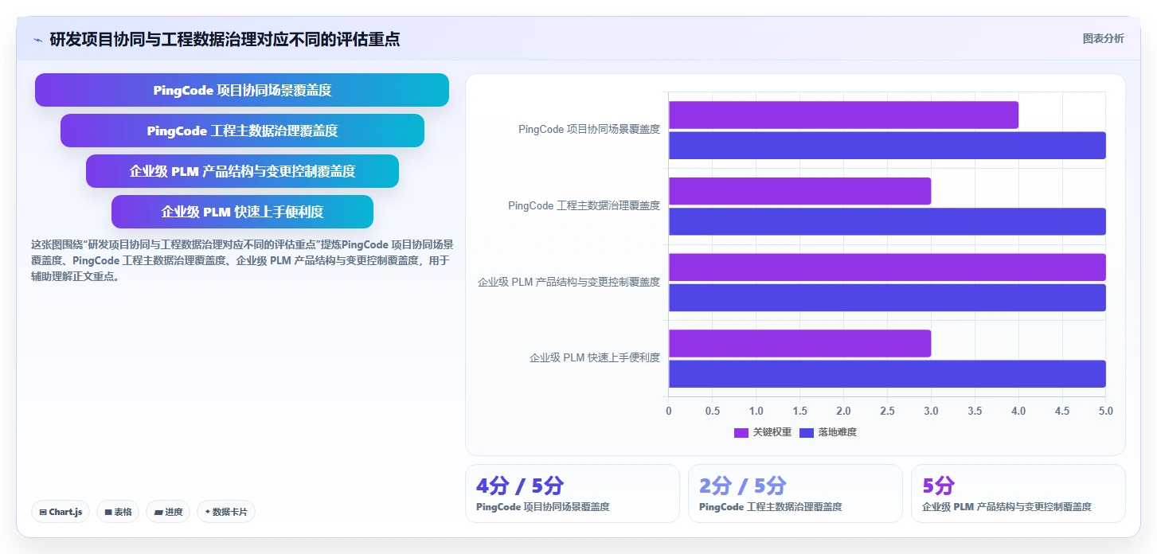Click the 进度 tag chip

[168, 512]
